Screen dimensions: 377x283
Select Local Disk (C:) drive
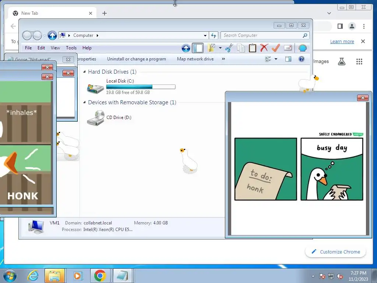131,87
